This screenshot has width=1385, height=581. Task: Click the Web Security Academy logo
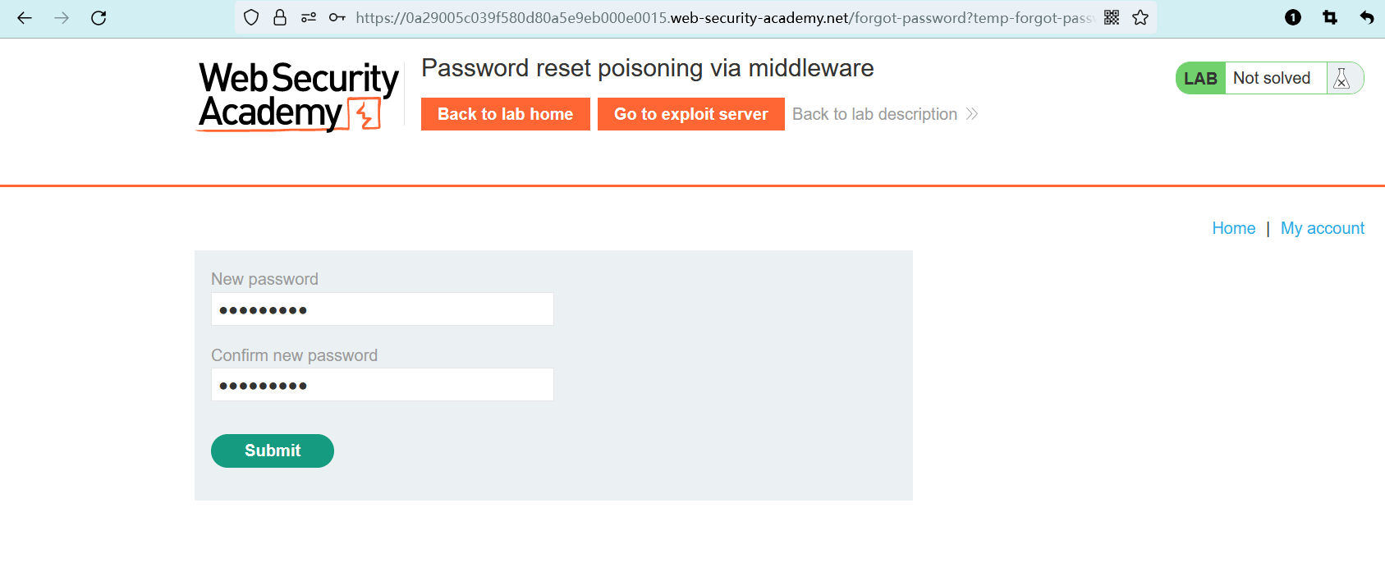(298, 97)
